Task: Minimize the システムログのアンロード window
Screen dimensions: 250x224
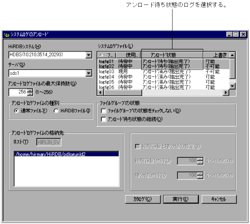Action: click(x=229, y=34)
